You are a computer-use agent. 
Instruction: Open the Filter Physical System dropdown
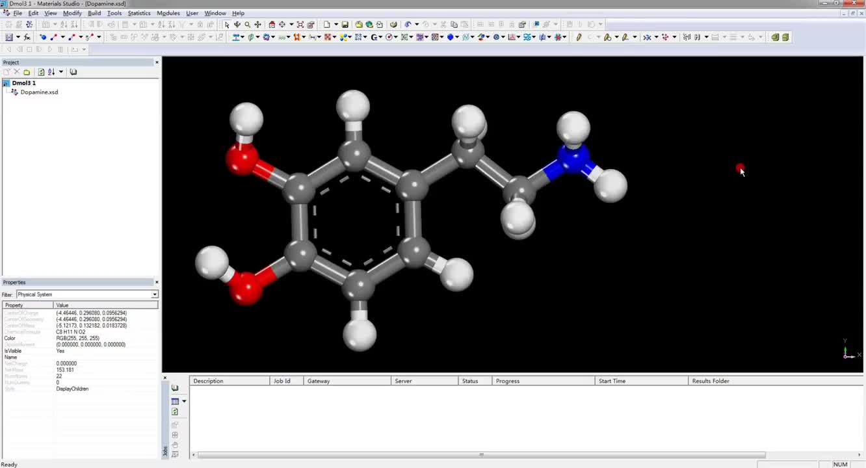[x=154, y=294]
